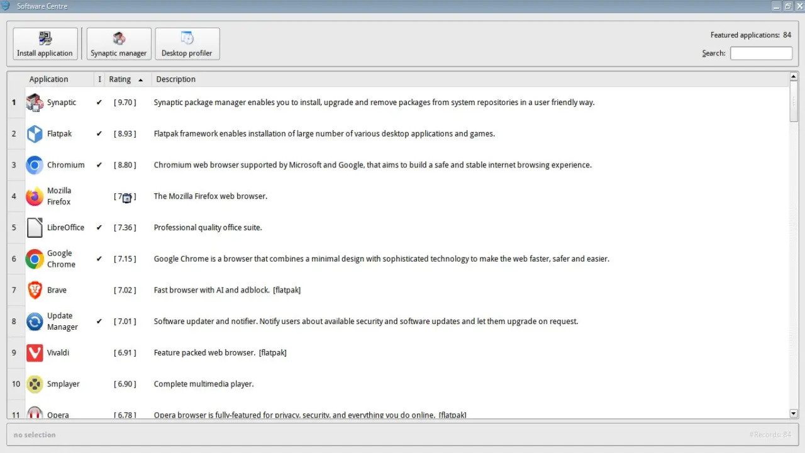
Task: Click the [ 8.80 ] rating value
Action: [x=125, y=165]
